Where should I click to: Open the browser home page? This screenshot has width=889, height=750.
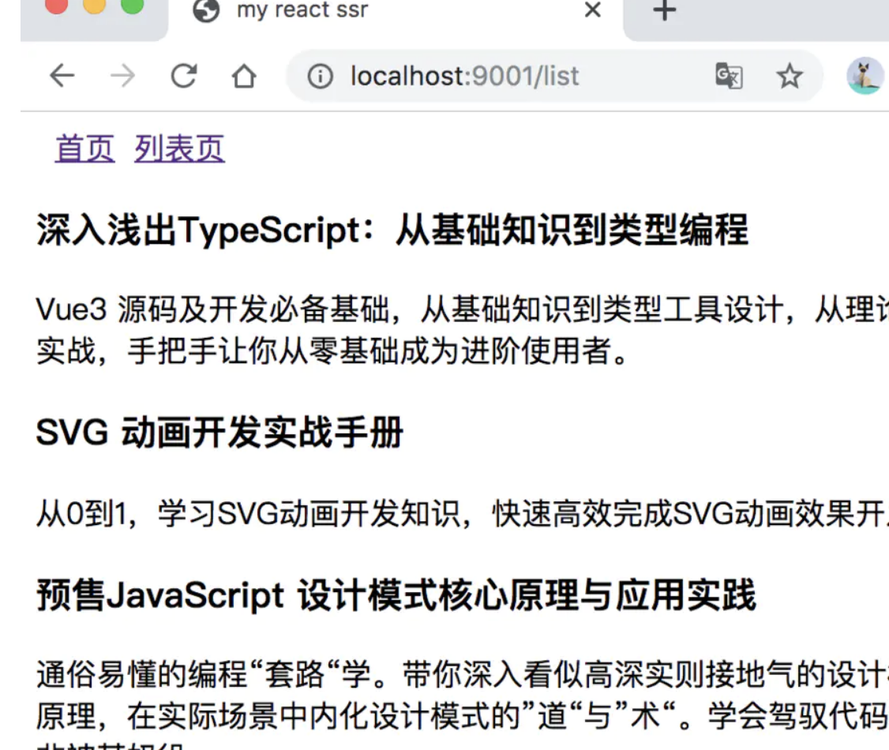tap(244, 77)
